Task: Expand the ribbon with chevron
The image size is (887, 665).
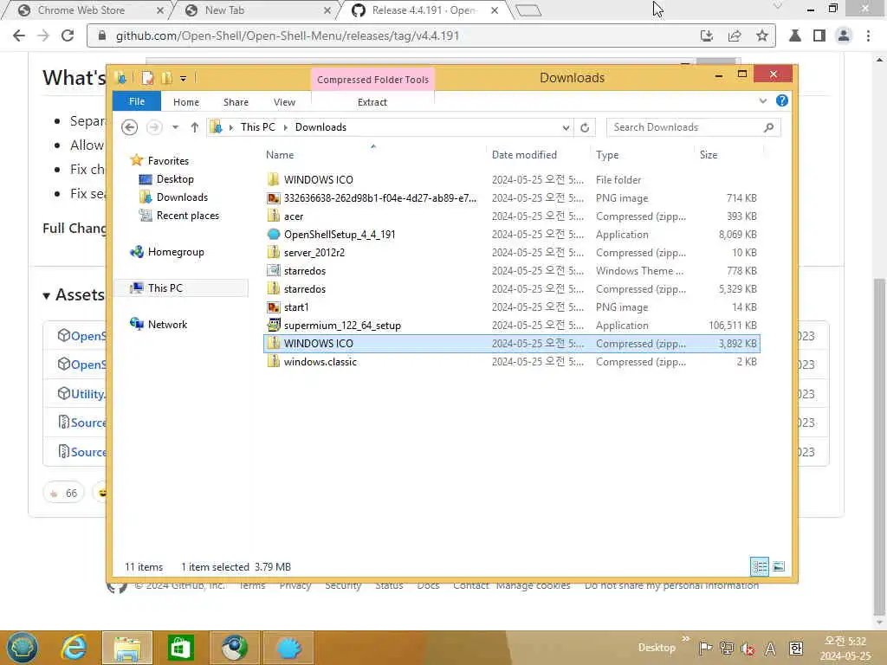Action: tap(762, 100)
